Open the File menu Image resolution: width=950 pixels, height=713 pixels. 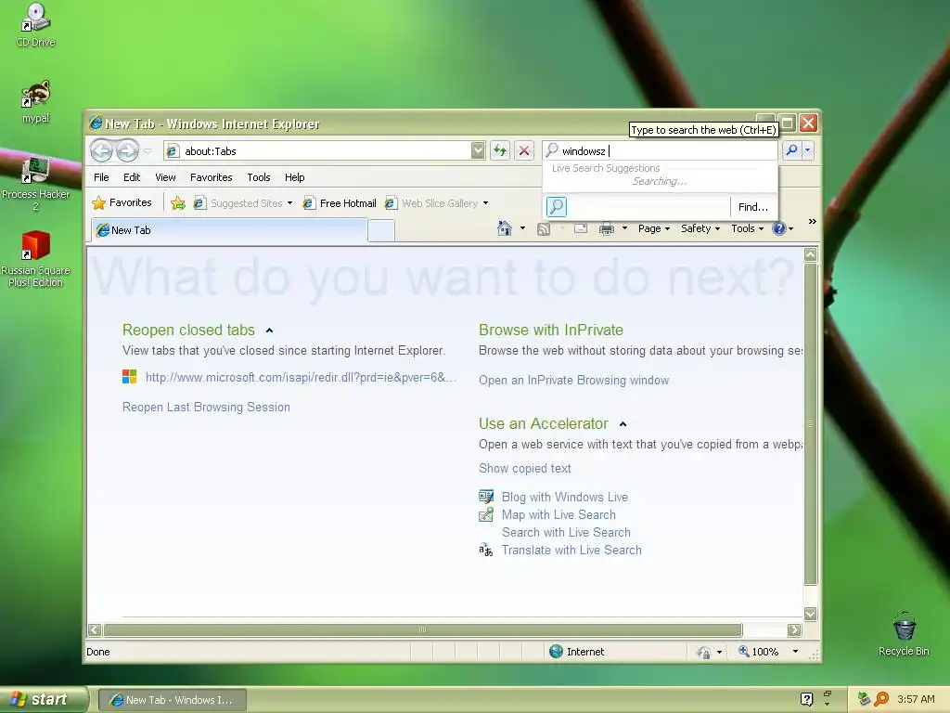(x=101, y=177)
